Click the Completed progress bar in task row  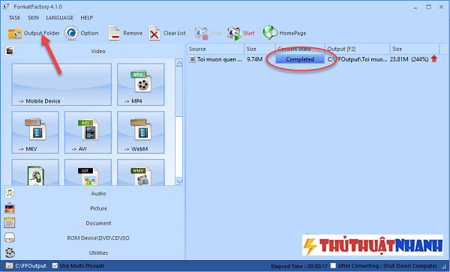click(300, 59)
